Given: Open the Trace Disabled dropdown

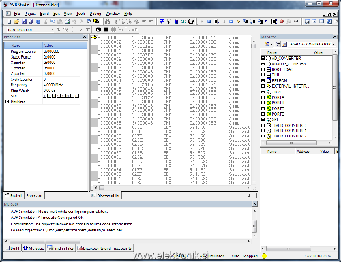Looking at the screenshot, I should (53, 30).
